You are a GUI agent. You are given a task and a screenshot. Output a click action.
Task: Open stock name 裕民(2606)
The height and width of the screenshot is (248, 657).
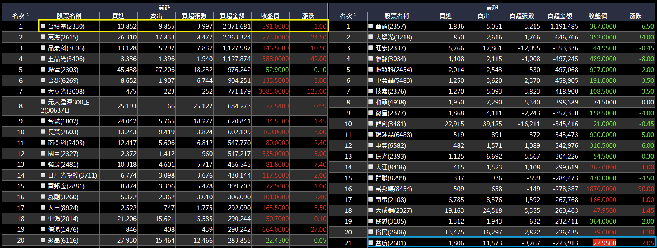pos(390,232)
